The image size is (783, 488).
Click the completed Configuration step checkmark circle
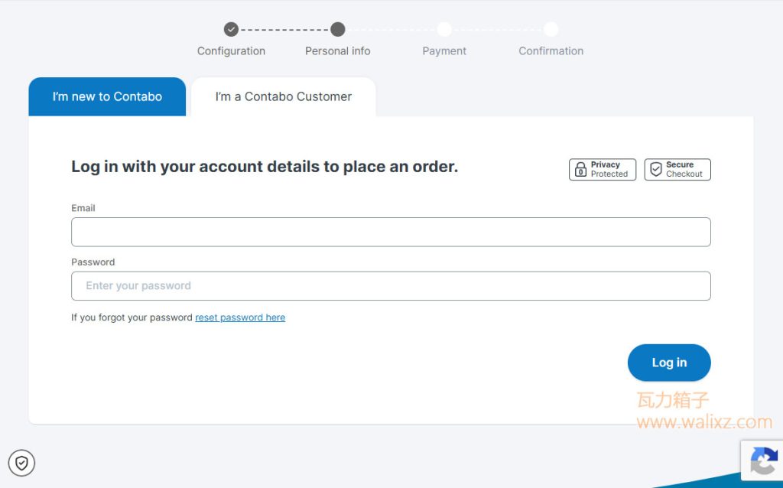coord(231,30)
